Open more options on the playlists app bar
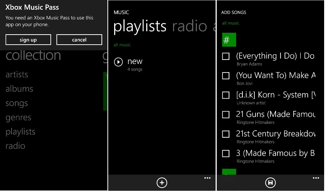The height and width of the screenshot is (192, 326). coord(207,178)
